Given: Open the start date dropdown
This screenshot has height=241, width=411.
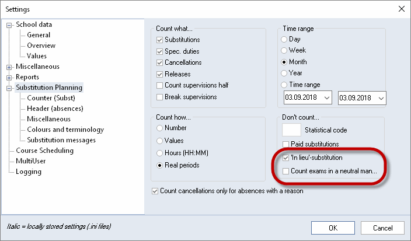Looking at the screenshot, I should point(326,98).
